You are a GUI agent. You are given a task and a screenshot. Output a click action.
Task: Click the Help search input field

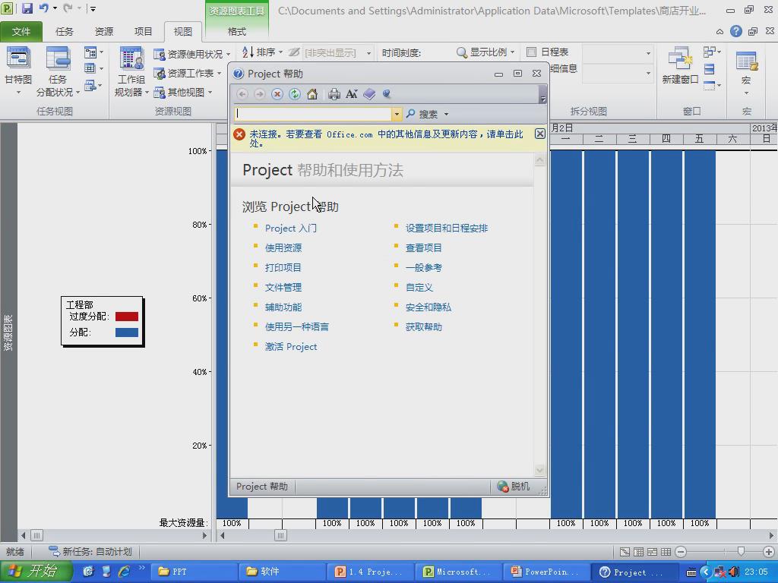pos(313,114)
